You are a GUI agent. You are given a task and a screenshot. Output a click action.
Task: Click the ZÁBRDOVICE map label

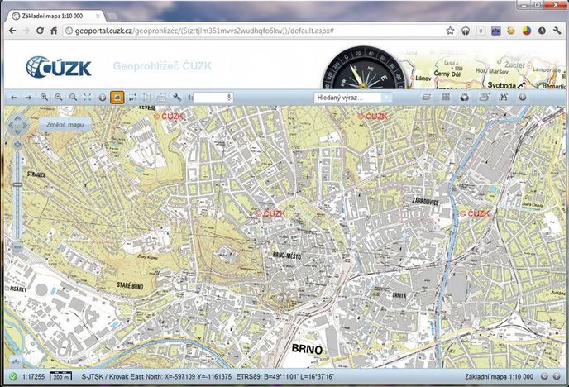click(x=425, y=201)
